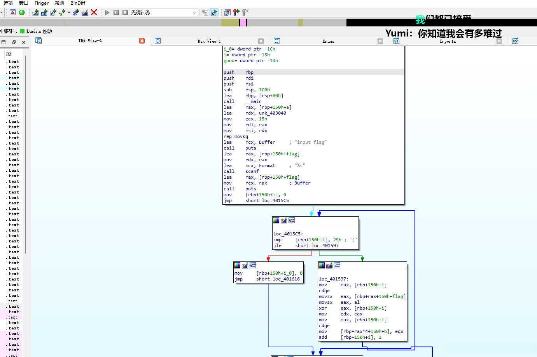537x357 pixels.
Task: Click node color swatch in loc_4015C5 block
Action: pos(276,220)
